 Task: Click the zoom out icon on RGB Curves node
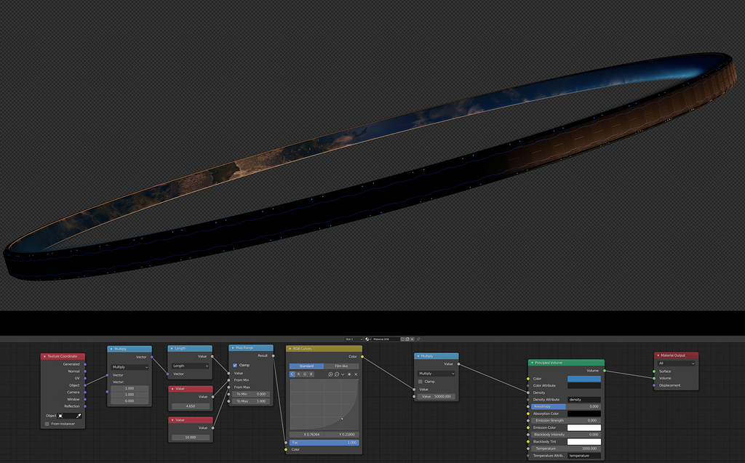pos(337,374)
